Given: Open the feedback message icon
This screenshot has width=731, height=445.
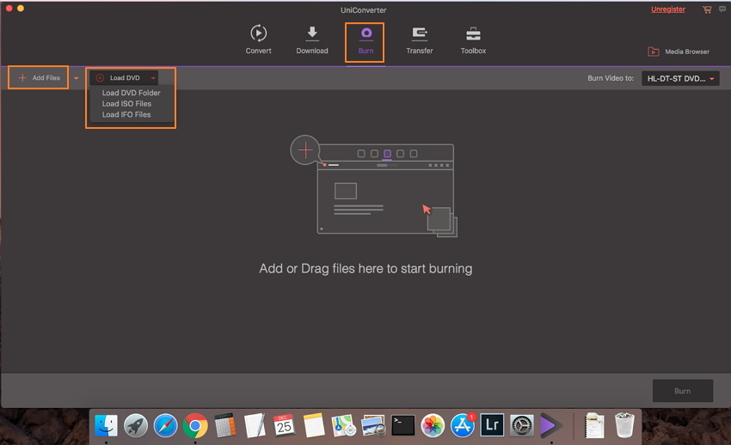Looking at the screenshot, I should [722, 9].
